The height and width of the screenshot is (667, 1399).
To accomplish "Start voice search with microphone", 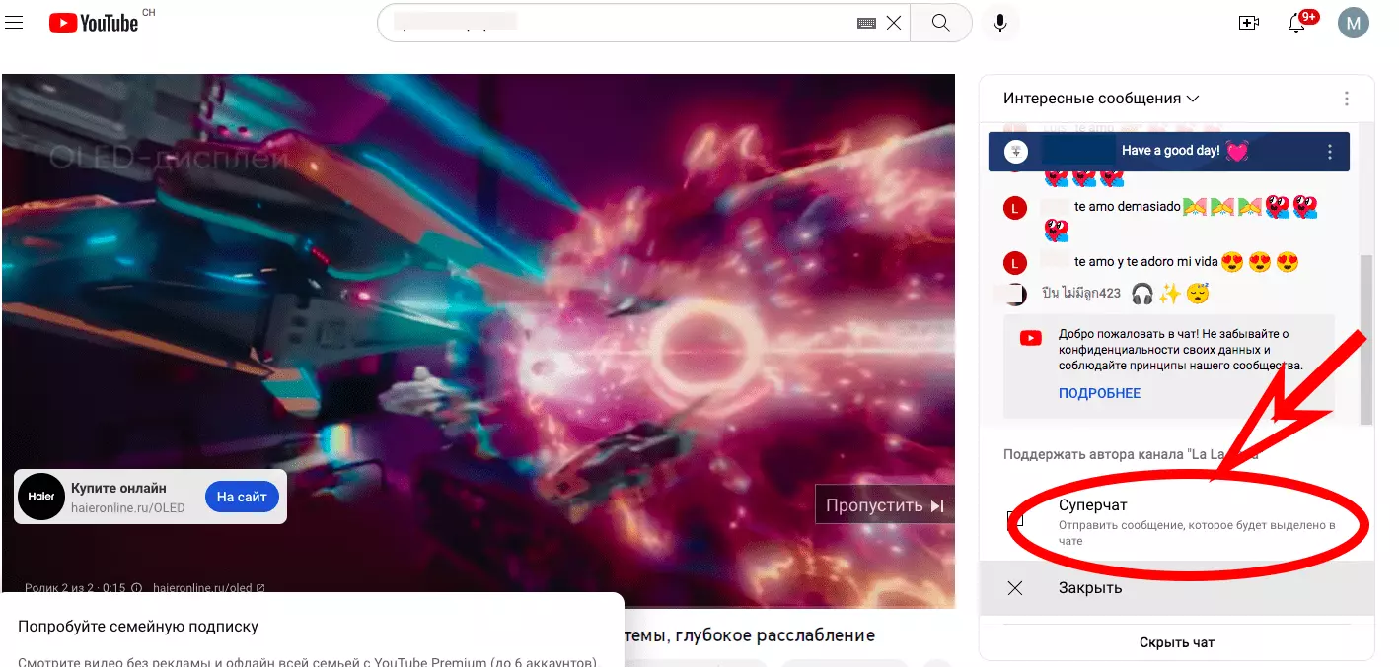I will pyautogui.click(x=1000, y=23).
